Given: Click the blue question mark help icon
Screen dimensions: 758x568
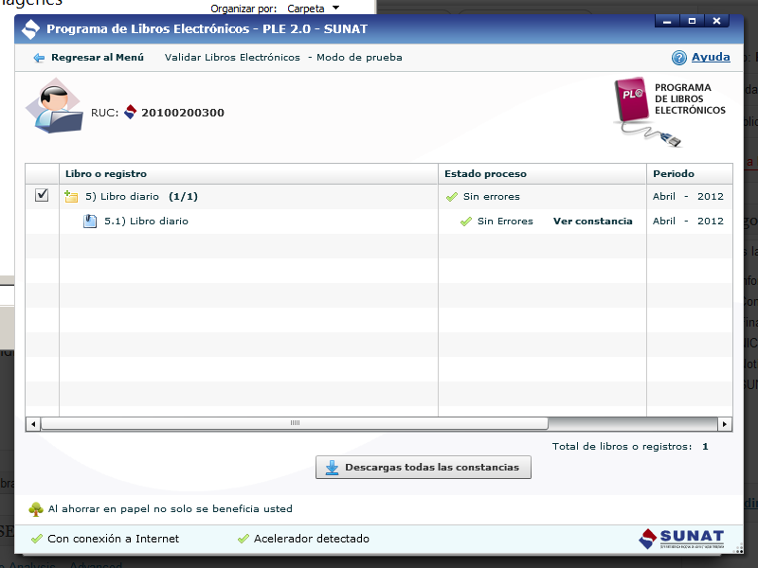Looking at the screenshot, I should 678,58.
